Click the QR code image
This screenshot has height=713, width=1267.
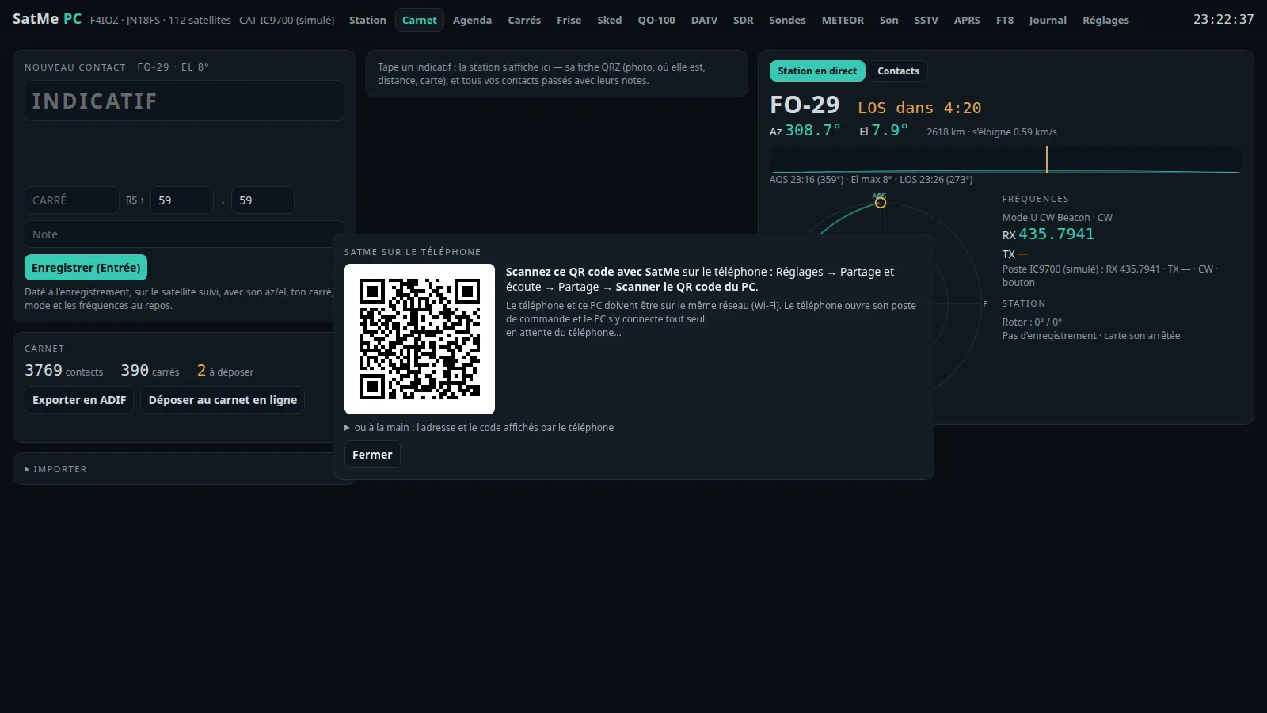click(420, 339)
